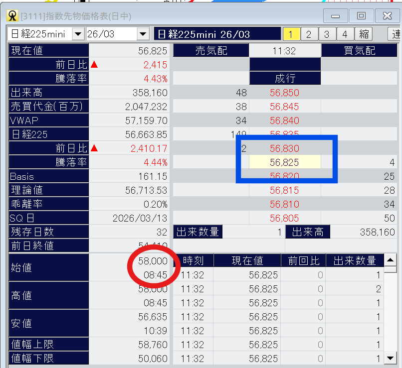The width and height of the screenshot is (402, 368).
Task: Click the 買気配 header
Action: (x=359, y=50)
